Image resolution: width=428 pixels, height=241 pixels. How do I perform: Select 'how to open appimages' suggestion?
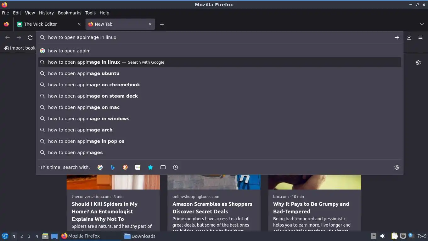pos(220,153)
